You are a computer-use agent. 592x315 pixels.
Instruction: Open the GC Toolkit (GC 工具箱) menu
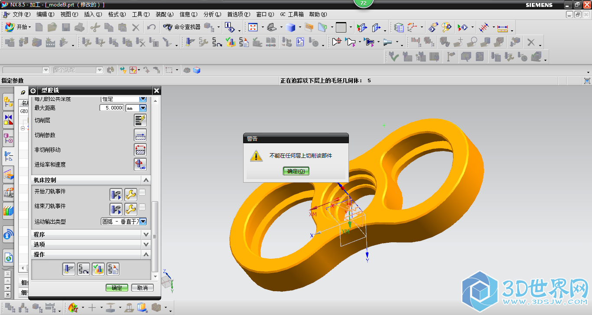click(x=292, y=14)
